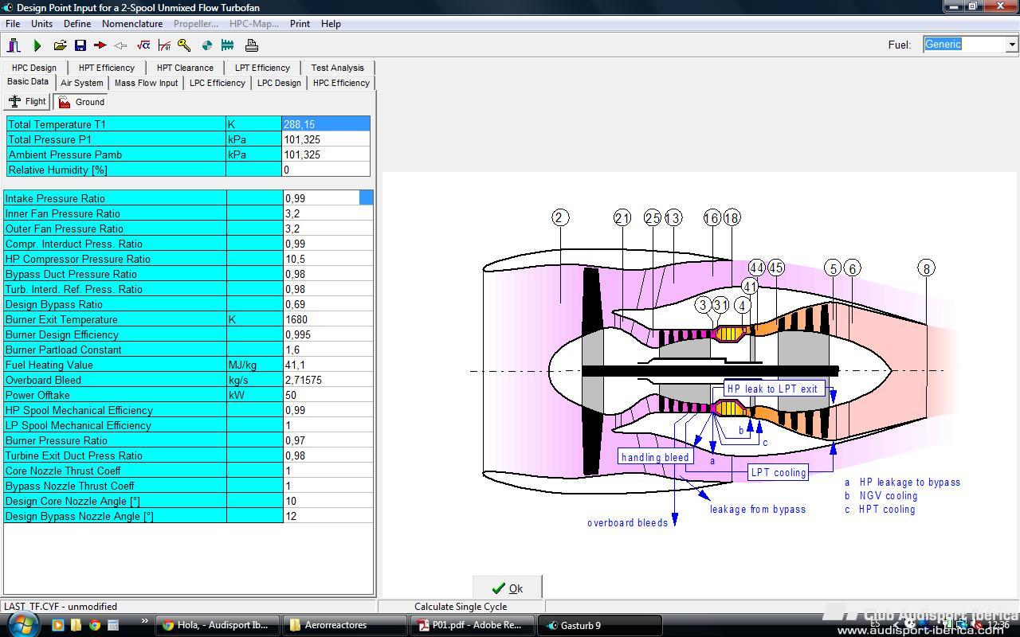Screen dimensions: 1020x637
Task: Click the teal comb-shaped toolbar icon
Action: [227, 45]
